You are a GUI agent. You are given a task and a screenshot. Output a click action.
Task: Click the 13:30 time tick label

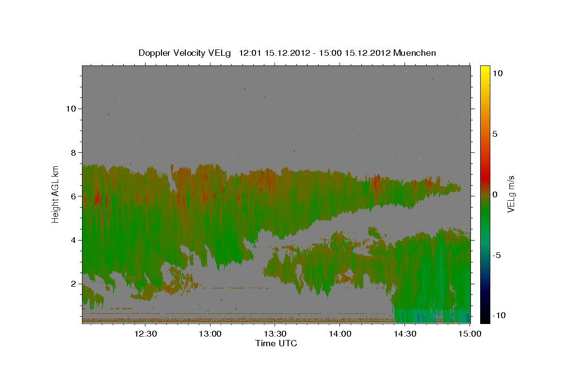click(x=275, y=334)
